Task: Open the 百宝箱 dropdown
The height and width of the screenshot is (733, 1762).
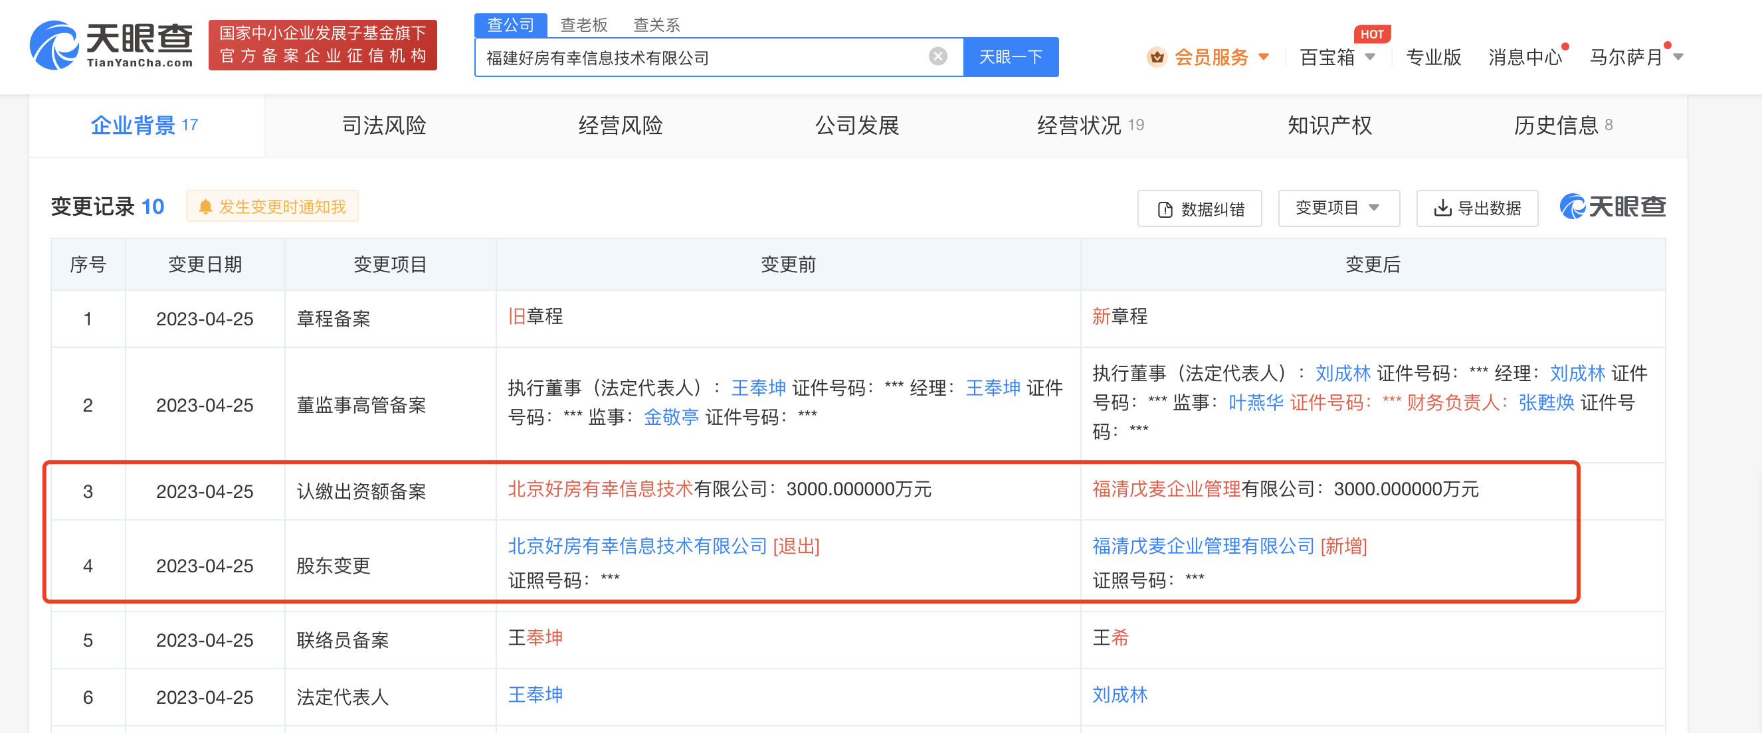Action: tap(1337, 58)
